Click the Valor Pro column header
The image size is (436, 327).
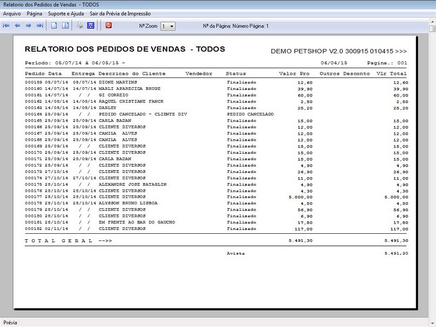point(294,74)
